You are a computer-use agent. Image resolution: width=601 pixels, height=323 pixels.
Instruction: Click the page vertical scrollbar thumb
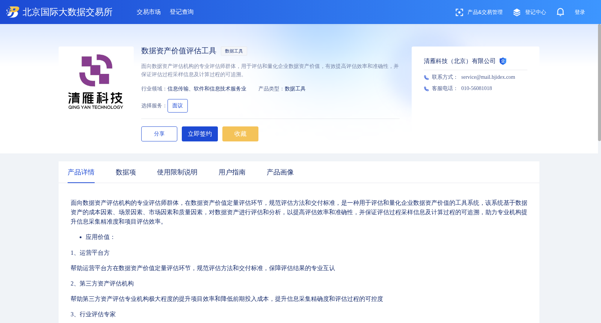pyautogui.click(x=599, y=83)
